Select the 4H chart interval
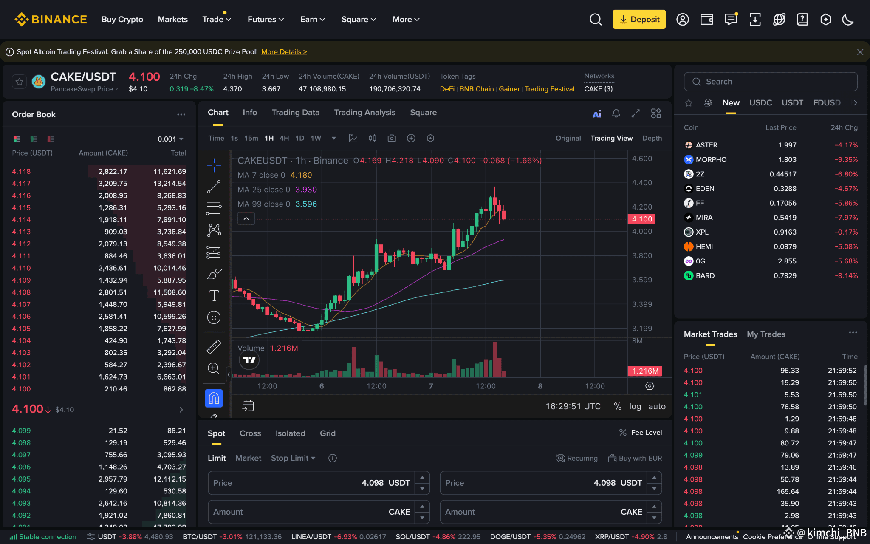The image size is (870, 544). coord(284,138)
